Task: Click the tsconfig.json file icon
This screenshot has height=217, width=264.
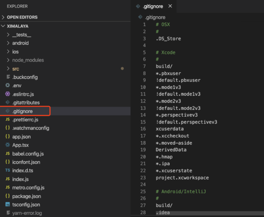Action: point(7,204)
